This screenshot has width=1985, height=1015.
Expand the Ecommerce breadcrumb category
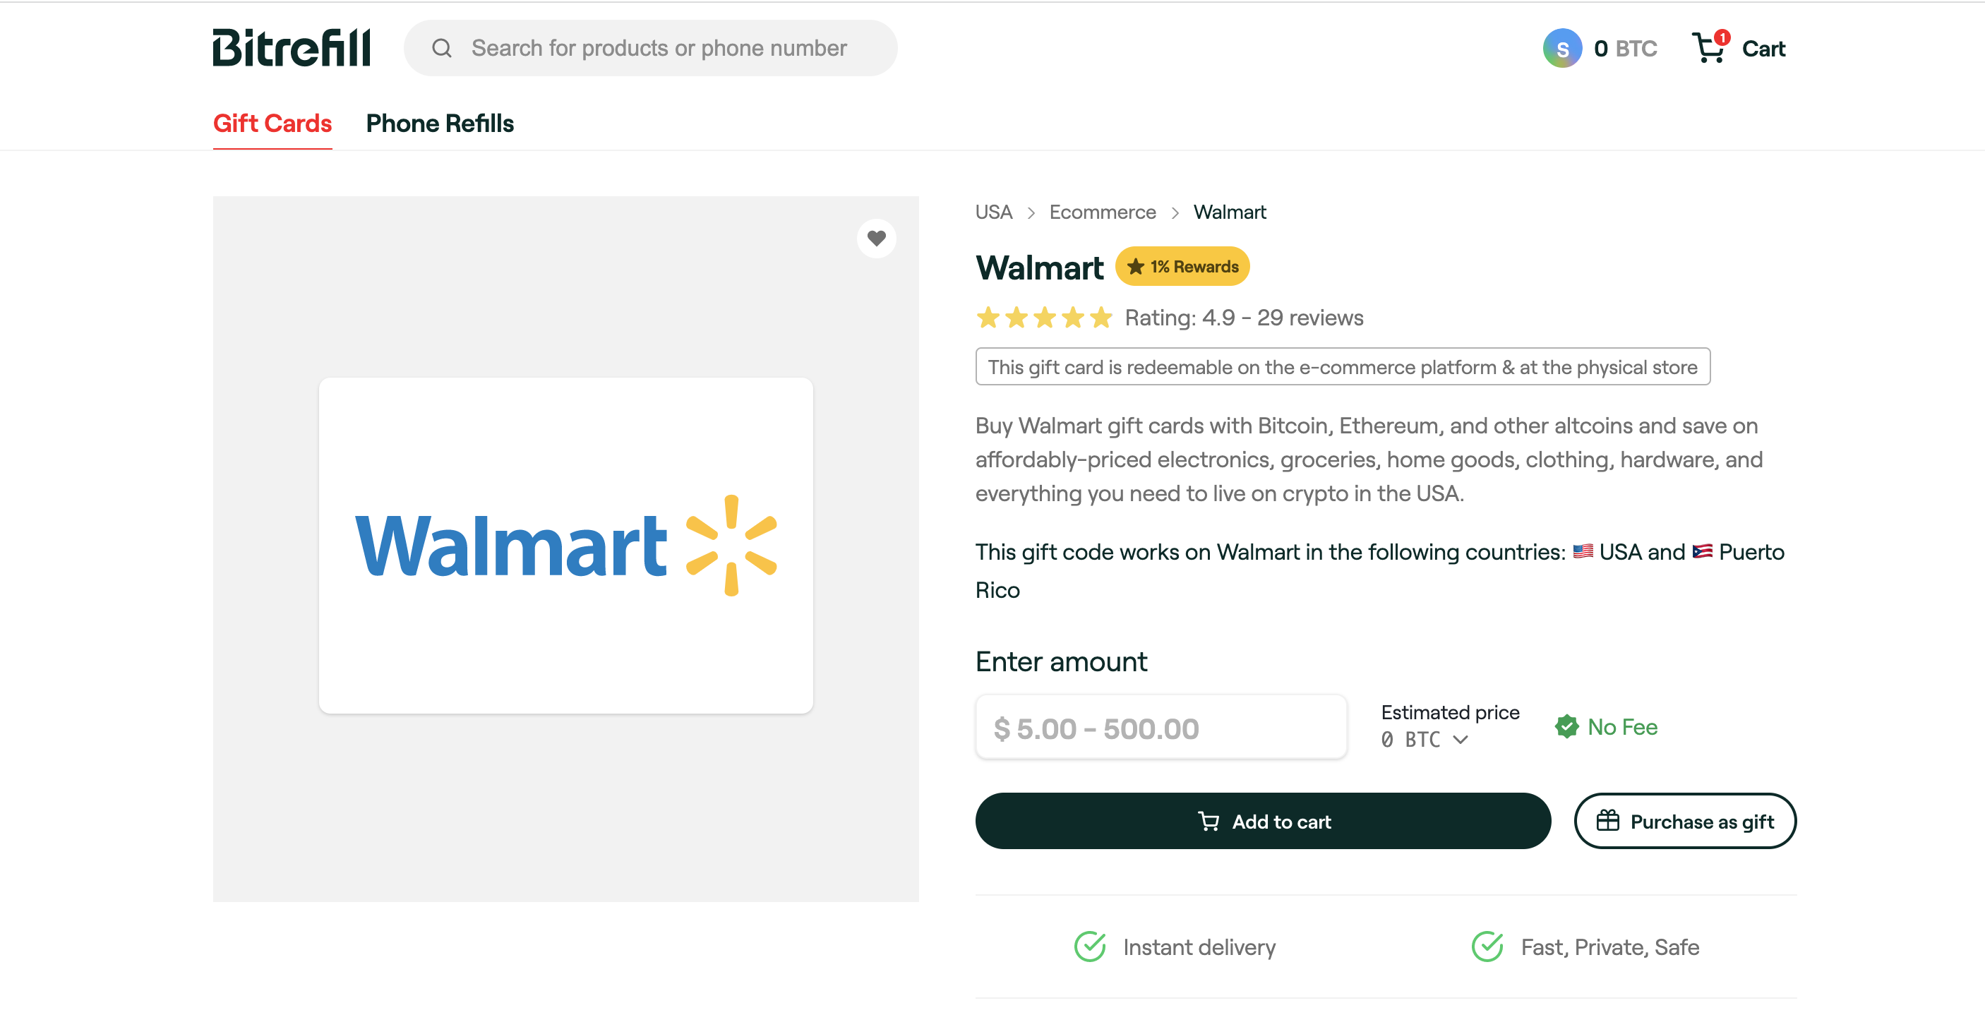coord(1103,212)
